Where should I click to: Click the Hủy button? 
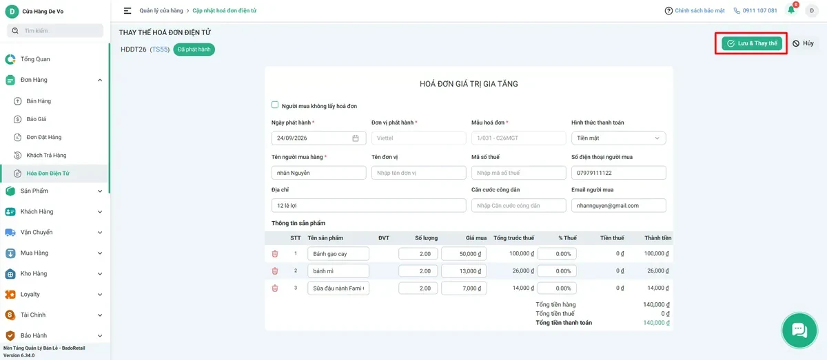point(803,43)
